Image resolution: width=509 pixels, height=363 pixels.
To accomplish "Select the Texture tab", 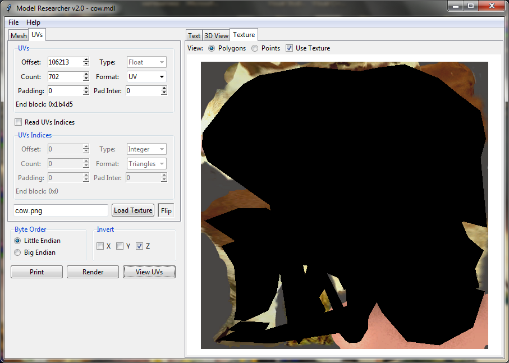I will [244, 35].
